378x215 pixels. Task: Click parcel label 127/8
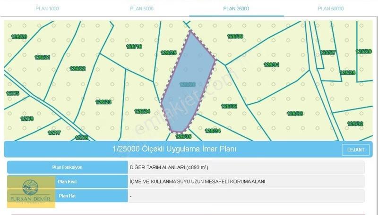click(x=82, y=138)
